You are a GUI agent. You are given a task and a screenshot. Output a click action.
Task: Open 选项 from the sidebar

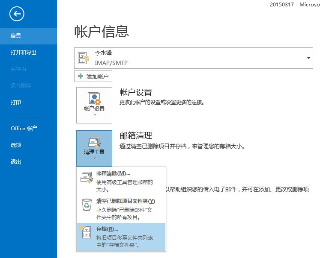pyautogui.click(x=16, y=145)
